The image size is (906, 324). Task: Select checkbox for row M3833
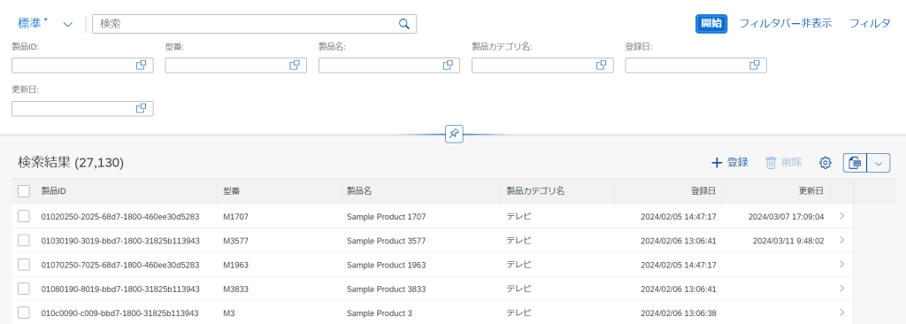[24, 289]
